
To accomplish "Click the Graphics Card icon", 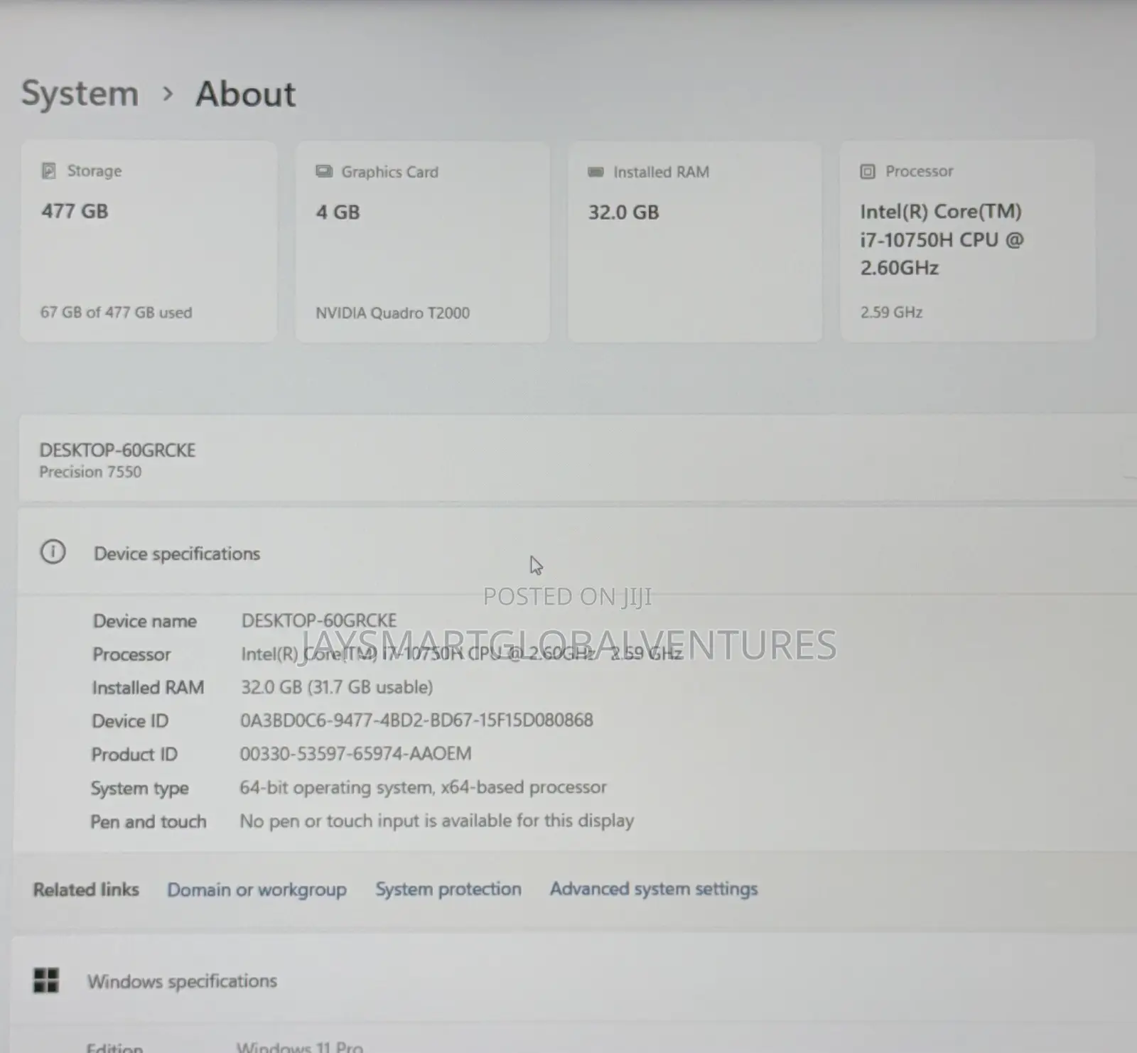I will pyautogui.click(x=324, y=172).
